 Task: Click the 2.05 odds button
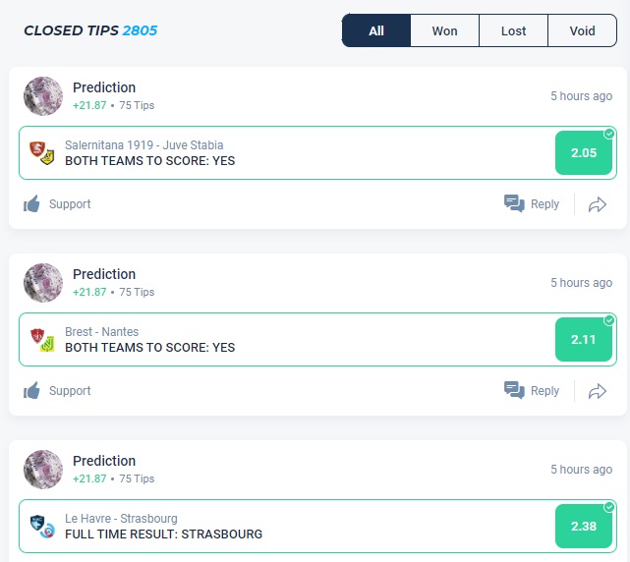click(584, 152)
